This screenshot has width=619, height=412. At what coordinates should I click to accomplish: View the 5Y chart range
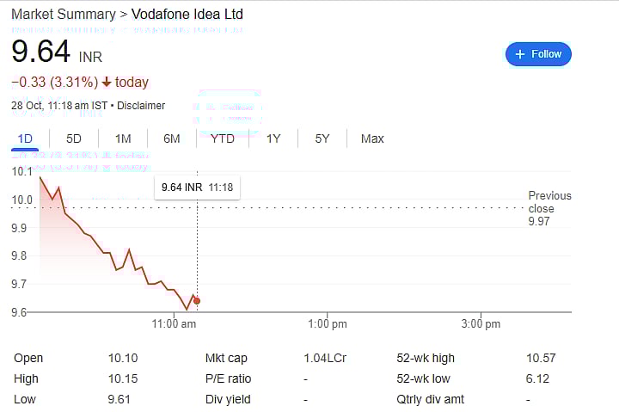[x=322, y=138]
